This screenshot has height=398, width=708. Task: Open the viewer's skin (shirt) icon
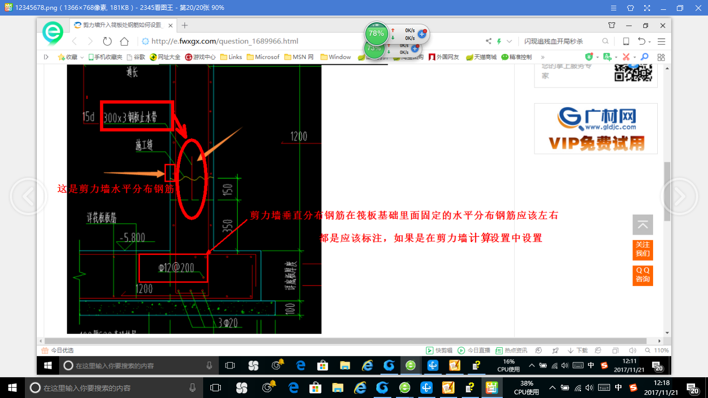click(630, 8)
